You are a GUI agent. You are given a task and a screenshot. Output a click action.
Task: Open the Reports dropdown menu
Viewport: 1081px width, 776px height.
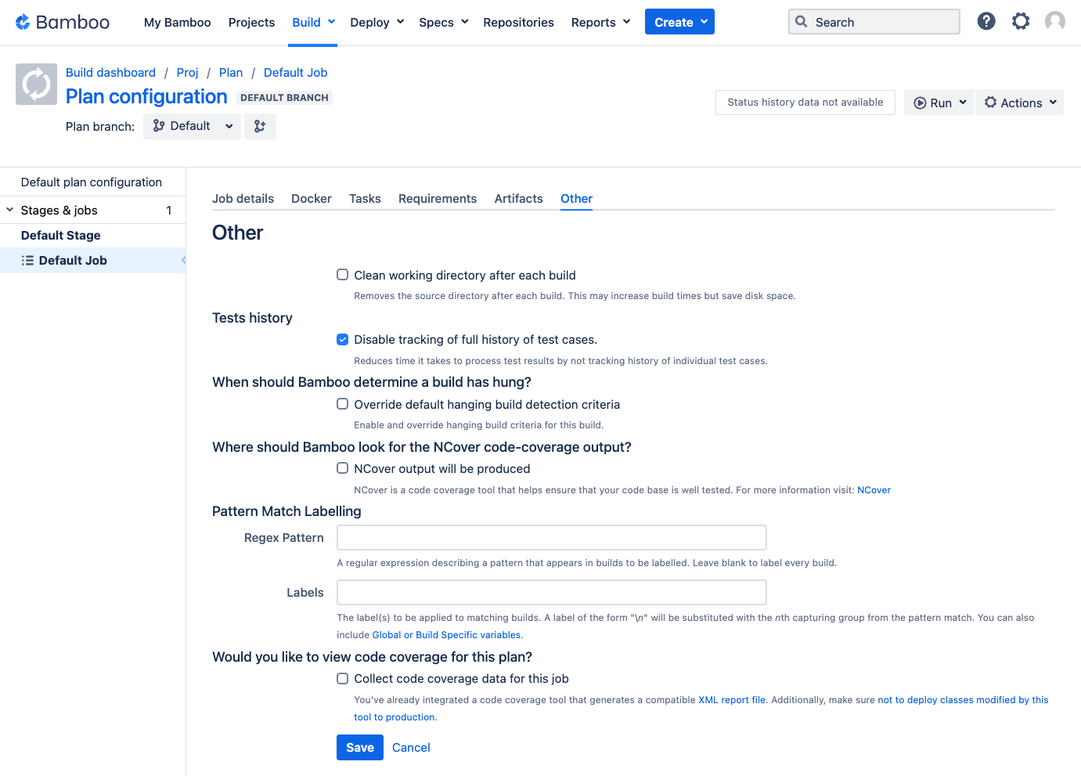[x=601, y=22]
